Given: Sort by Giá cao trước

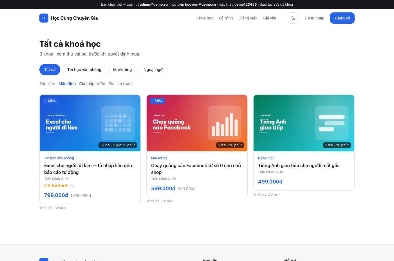Looking at the screenshot, I should coord(120,84).
